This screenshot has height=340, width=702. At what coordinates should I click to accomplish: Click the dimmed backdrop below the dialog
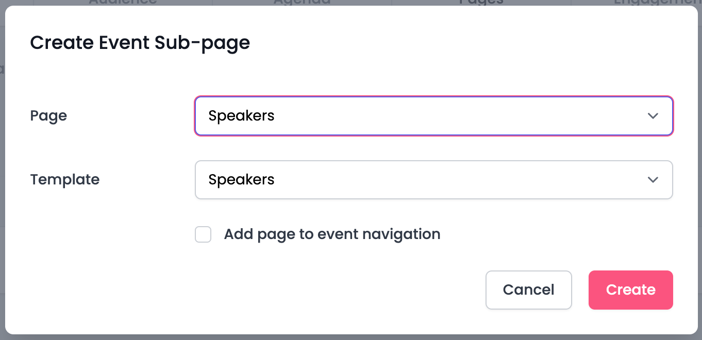point(350,337)
